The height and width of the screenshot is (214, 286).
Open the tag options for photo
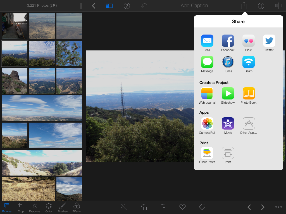pos(202,207)
